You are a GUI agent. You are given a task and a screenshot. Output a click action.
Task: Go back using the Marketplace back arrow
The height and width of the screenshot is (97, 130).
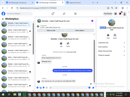click(3, 19)
